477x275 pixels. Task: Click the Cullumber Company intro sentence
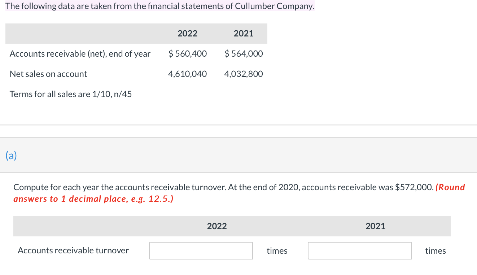(160, 6)
